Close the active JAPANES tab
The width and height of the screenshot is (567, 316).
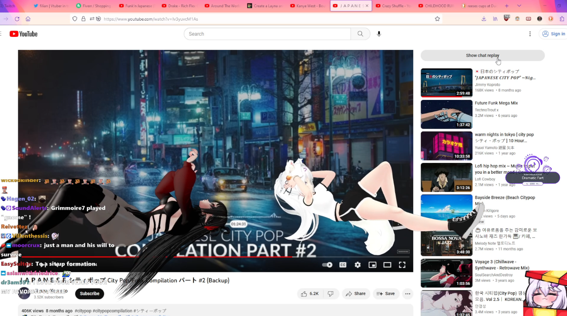coord(367,6)
